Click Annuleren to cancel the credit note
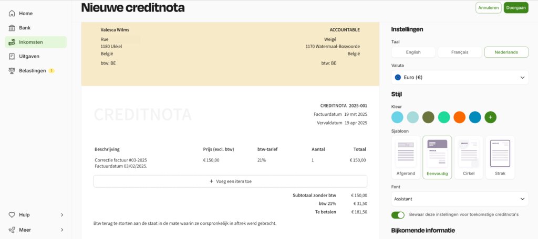Viewport: 538px width, 239px height. 488,7
